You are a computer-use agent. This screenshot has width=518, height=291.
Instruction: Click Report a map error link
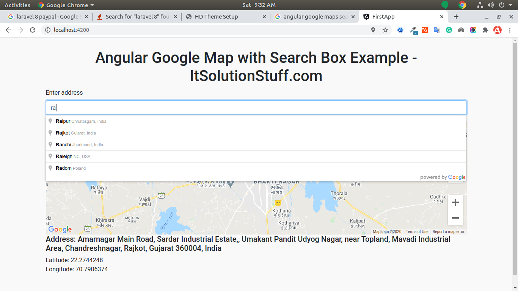(448, 232)
